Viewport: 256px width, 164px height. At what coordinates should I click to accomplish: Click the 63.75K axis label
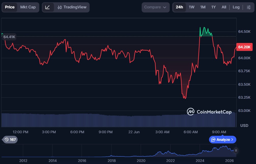click(x=244, y=71)
